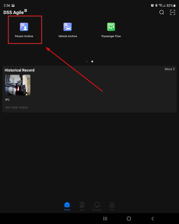The width and height of the screenshot is (179, 224).
Task: Open the IPC camera thumbnail
Action: pyautogui.click(x=18, y=85)
